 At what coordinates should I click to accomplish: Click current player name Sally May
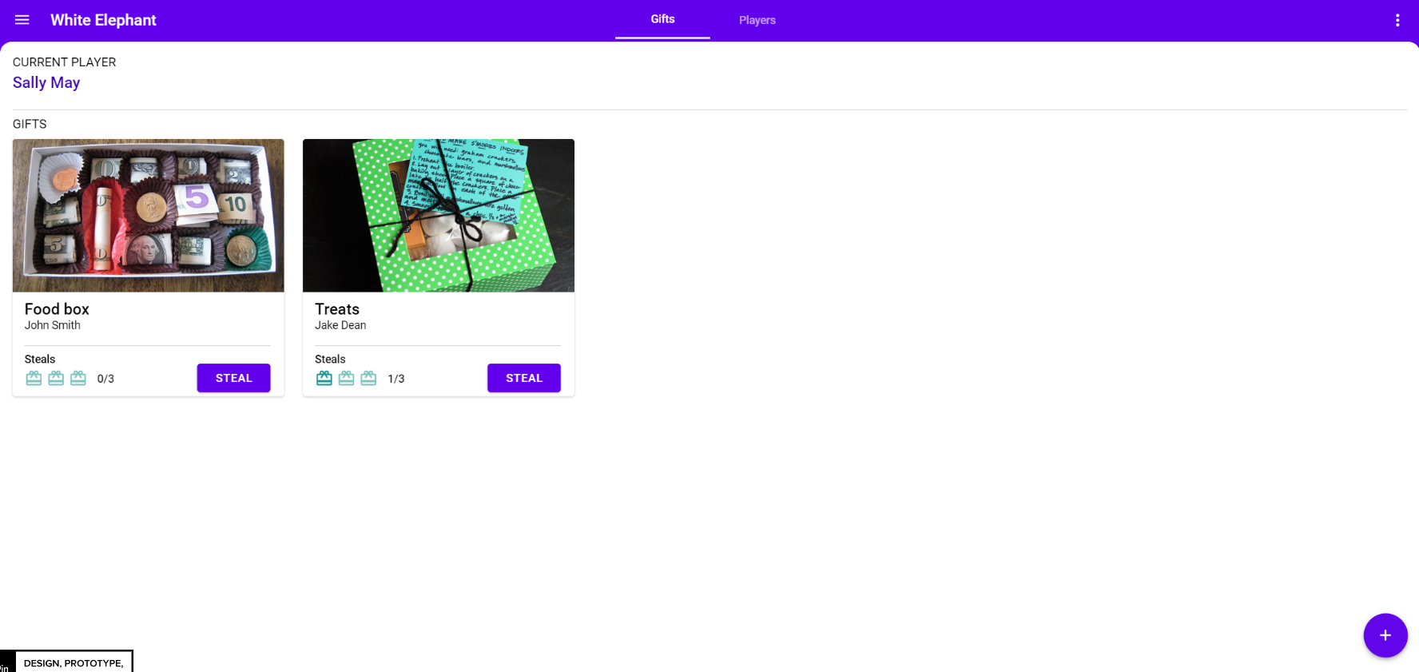(x=46, y=82)
